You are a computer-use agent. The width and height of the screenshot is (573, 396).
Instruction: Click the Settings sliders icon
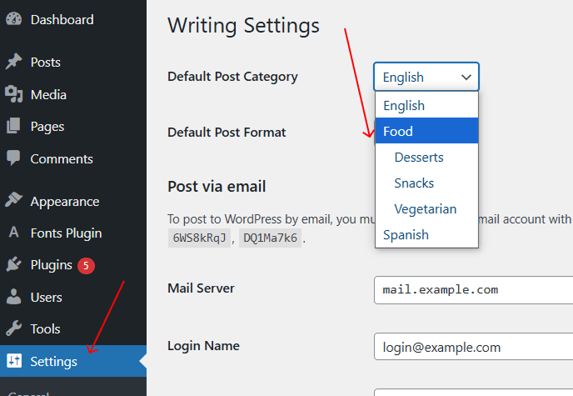point(14,361)
